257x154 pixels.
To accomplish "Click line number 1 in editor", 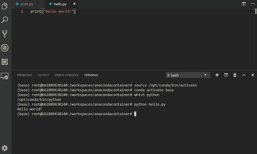I will pos(22,11).
